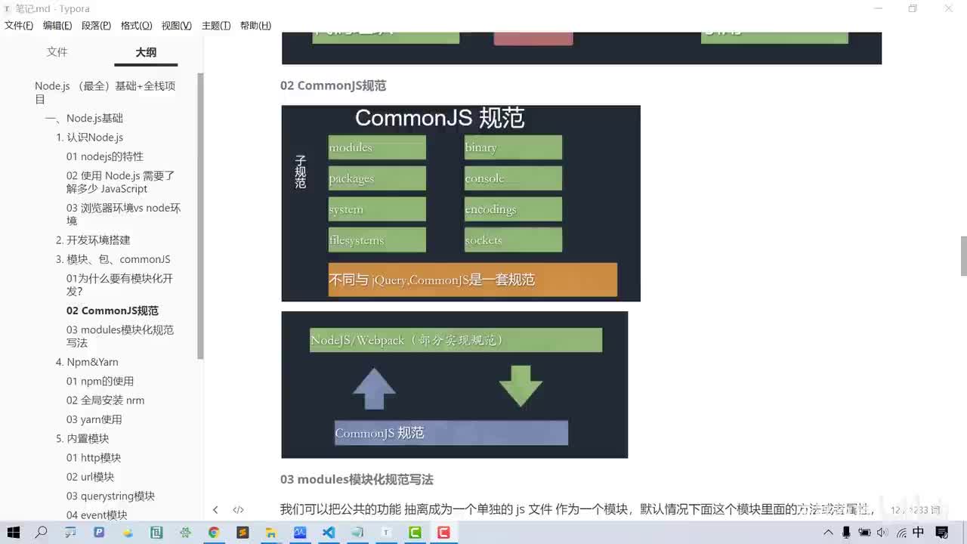Image resolution: width=967 pixels, height=544 pixels.
Task: Go to 02 url模块 in outline
Action: 90,477
